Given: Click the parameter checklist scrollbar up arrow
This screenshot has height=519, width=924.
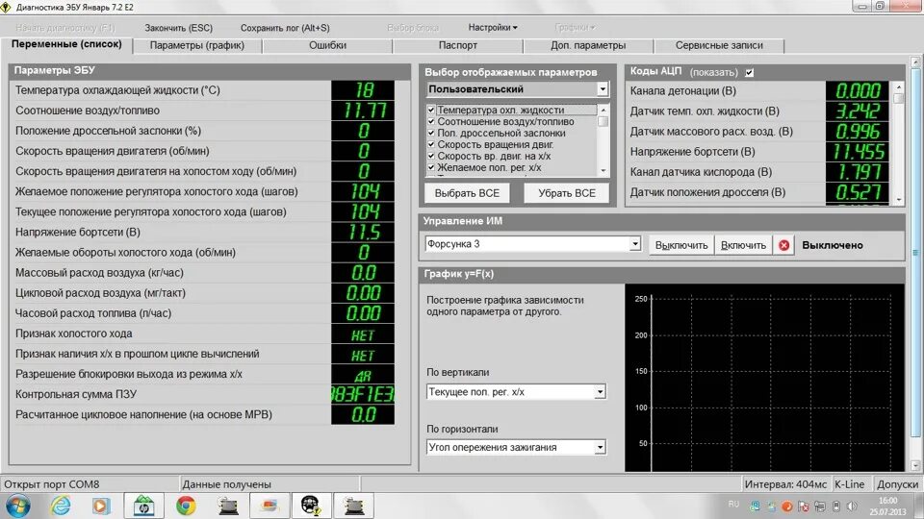Looking at the screenshot, I should click(603, 110).
